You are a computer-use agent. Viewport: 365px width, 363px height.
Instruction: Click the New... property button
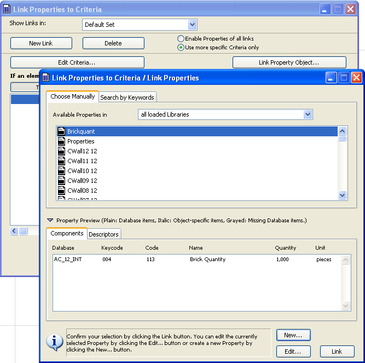pos(293,335)
